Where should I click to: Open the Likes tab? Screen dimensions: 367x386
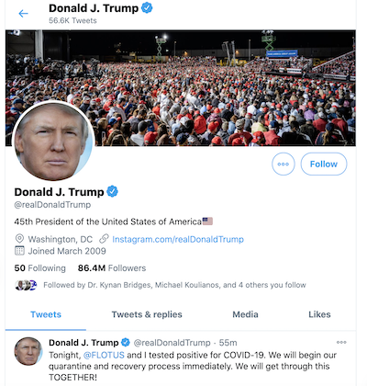(319, 314)
